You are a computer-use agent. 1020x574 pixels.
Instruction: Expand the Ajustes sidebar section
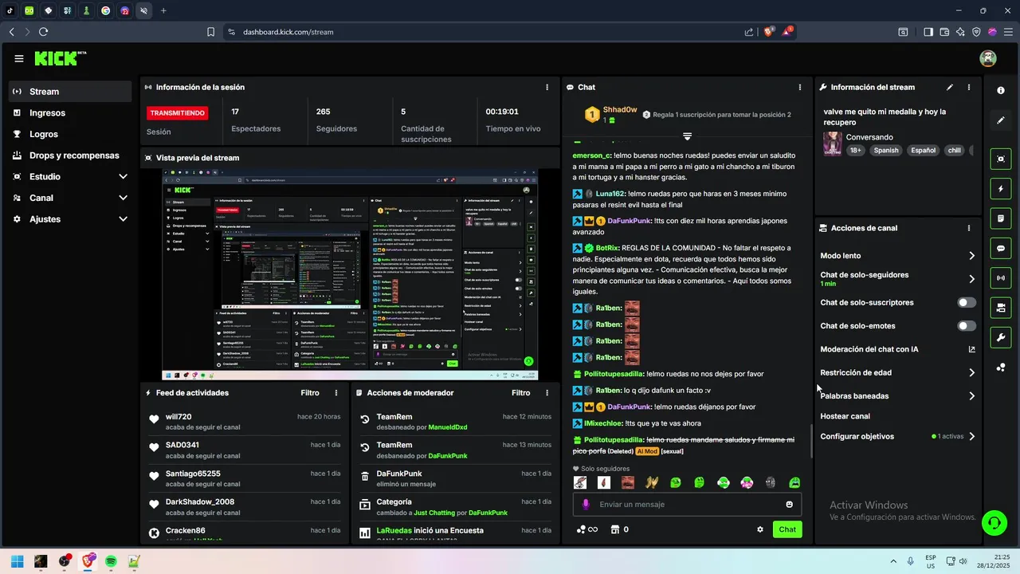(x=71, y=218)
